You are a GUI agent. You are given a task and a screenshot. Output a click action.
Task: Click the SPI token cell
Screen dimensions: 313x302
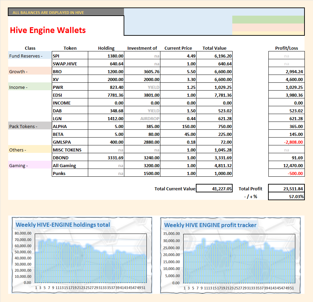click(x=70, y=55)
